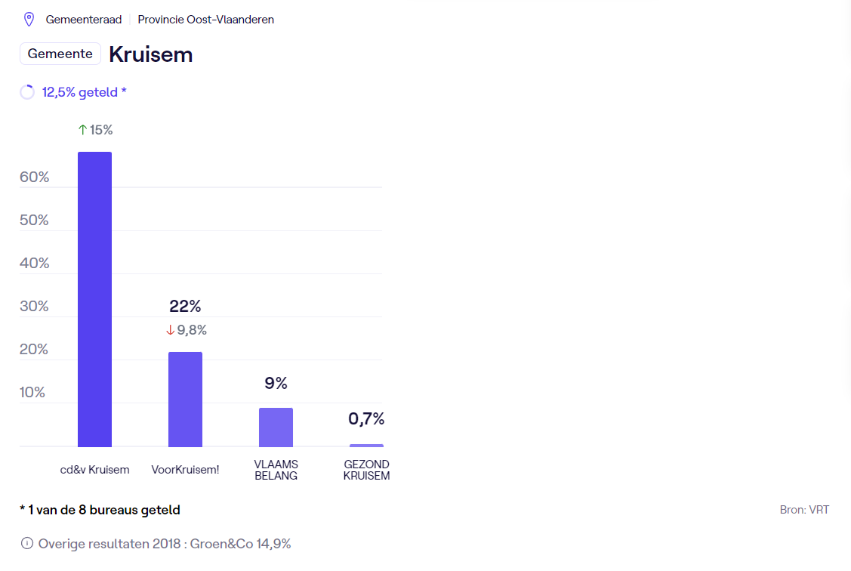This screenshot has height=571, width=851.
Task: Click the Gemeente tag button
Action: click(x=60, y=54)
